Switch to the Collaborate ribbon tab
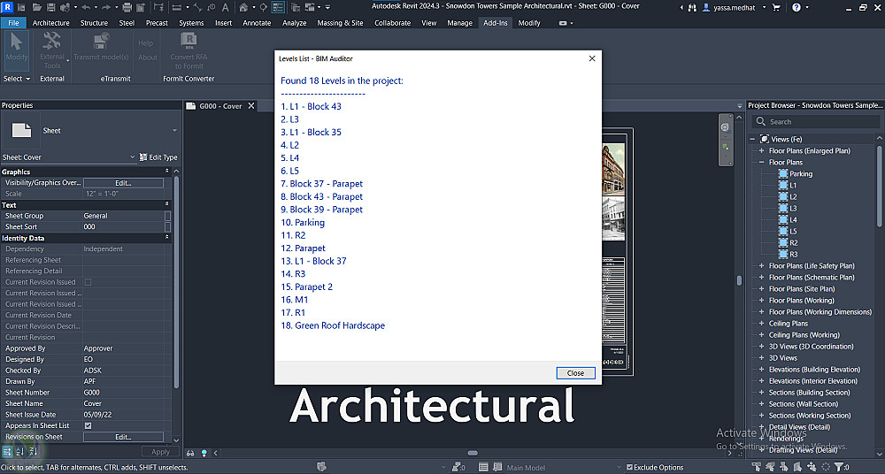Viewport: 885px width, 474px height. pos(392,23)
